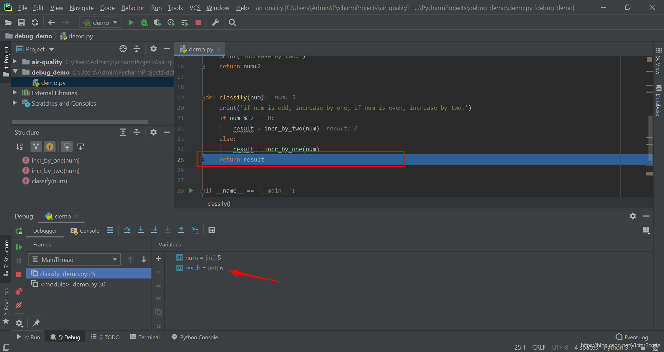Viewport: 664px width, 352px height.
Task: Click Run to Cursor icon
Action: 195,230
